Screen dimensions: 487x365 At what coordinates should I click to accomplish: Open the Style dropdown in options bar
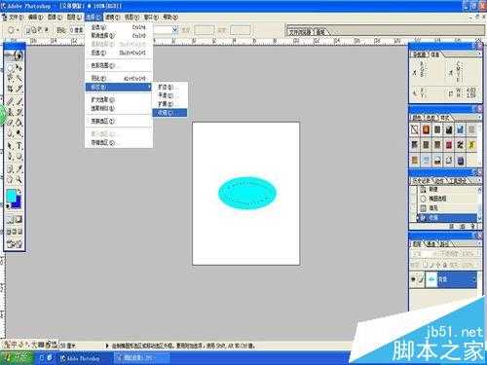tap(174, 30)
